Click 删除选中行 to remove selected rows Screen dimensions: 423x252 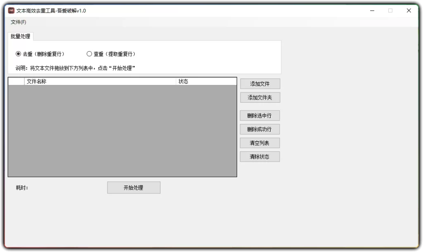pyautogui.click(x=260, y=115)
